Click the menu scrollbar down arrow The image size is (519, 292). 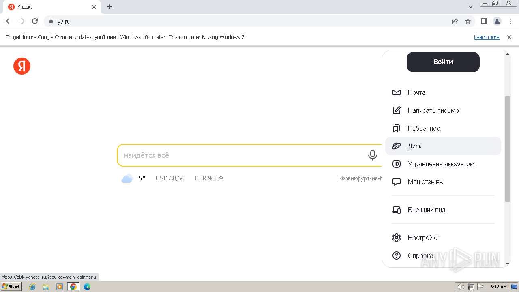click(508, 264)
